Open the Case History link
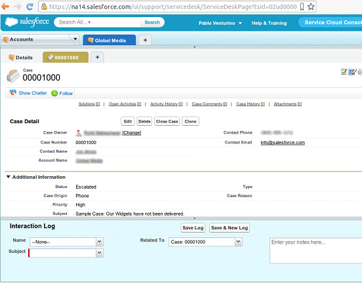 coord(251,104)
